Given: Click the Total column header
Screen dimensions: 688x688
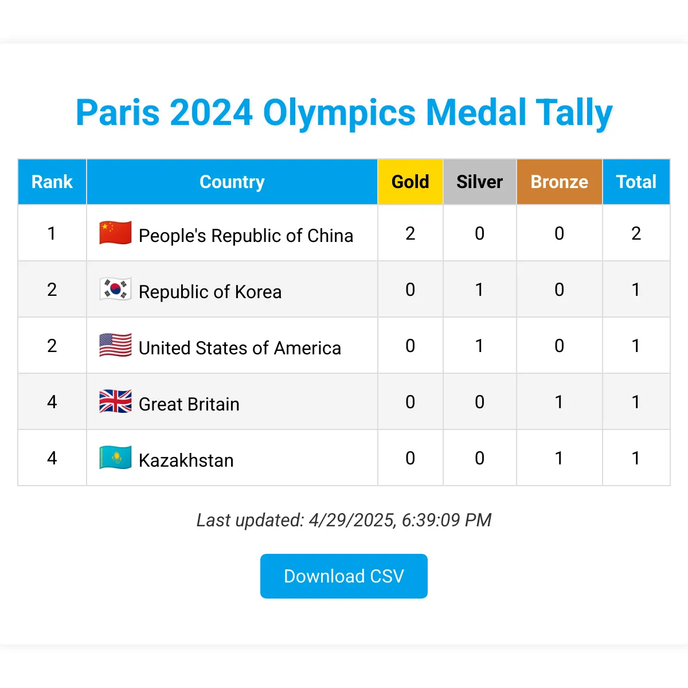Looking at the screenshot, I should pyautogui.click(x=636, y=182).
